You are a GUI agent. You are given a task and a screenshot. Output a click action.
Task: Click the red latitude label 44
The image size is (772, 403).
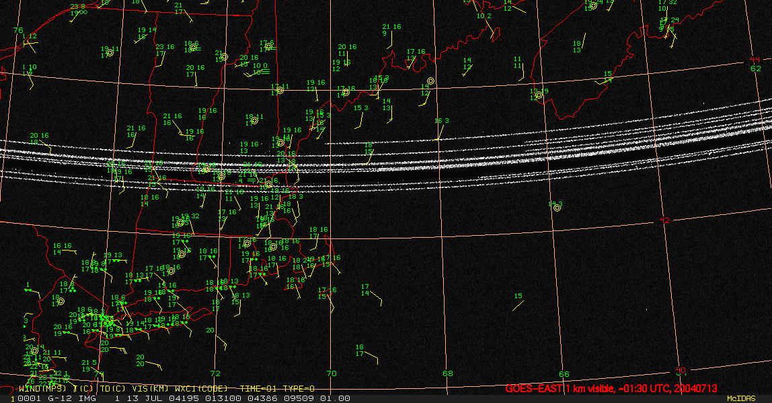[755, 60]
